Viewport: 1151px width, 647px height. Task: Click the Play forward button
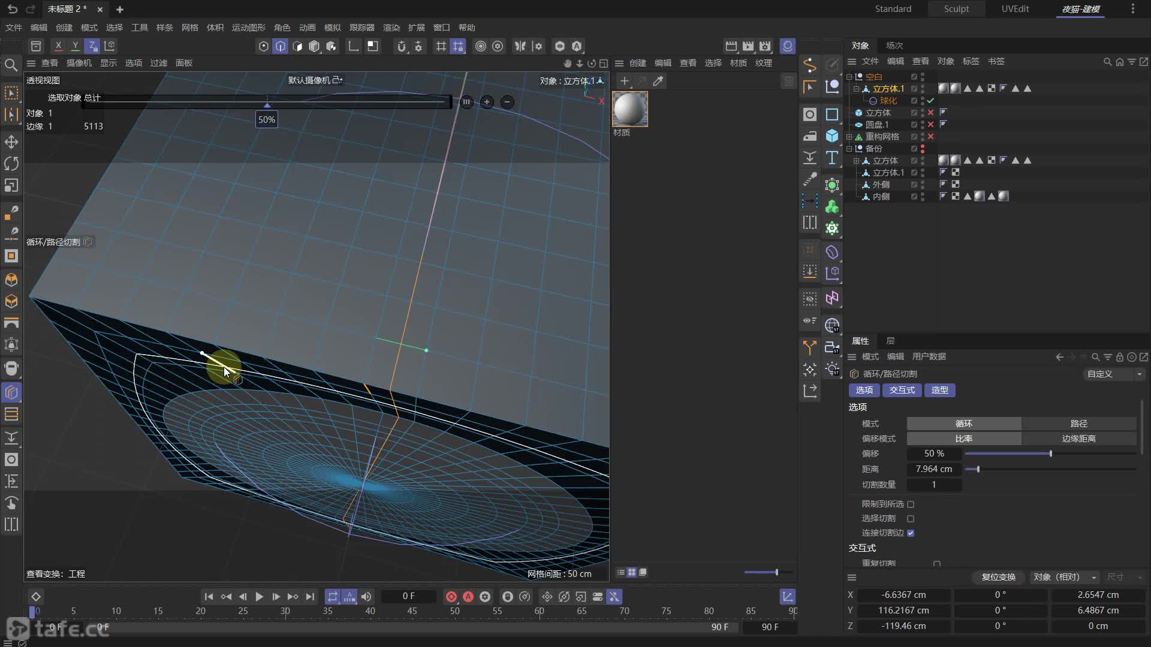(259, 597)
